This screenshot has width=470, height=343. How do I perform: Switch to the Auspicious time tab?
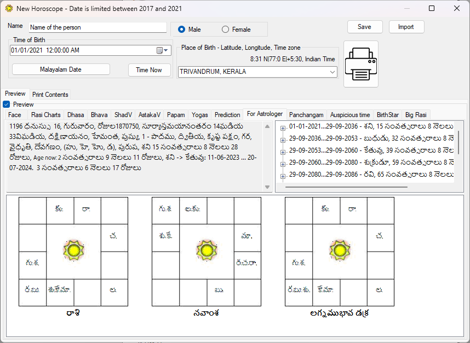tap(350, 115)
